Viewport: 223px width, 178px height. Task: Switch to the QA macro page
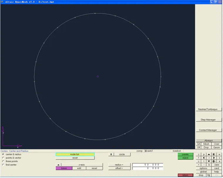pos(199,144)
